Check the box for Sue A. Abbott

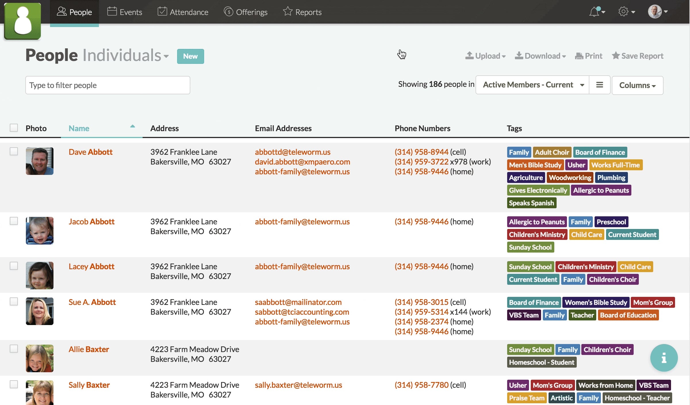click(x=14, y=301)
